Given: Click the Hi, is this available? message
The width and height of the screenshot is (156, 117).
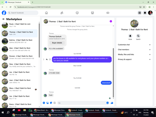Looking at the screenshot, I should 56,49.
